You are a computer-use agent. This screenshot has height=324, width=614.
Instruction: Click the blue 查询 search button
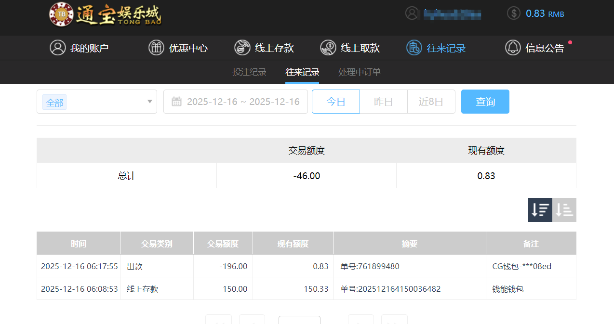pyautogui.click(x=485, y=101)
